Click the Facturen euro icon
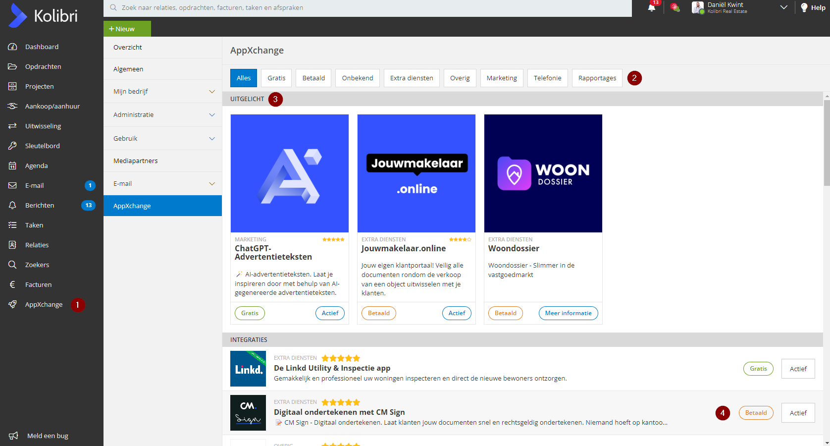The width and height of the screenshot is (830, 446). coord(13,284)
